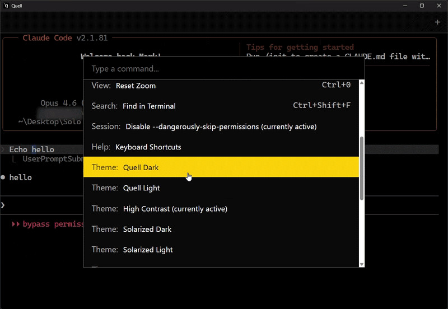Pick the Solarized Light theme
Viewport: 448px width, 309px height.
coord(221,250)
